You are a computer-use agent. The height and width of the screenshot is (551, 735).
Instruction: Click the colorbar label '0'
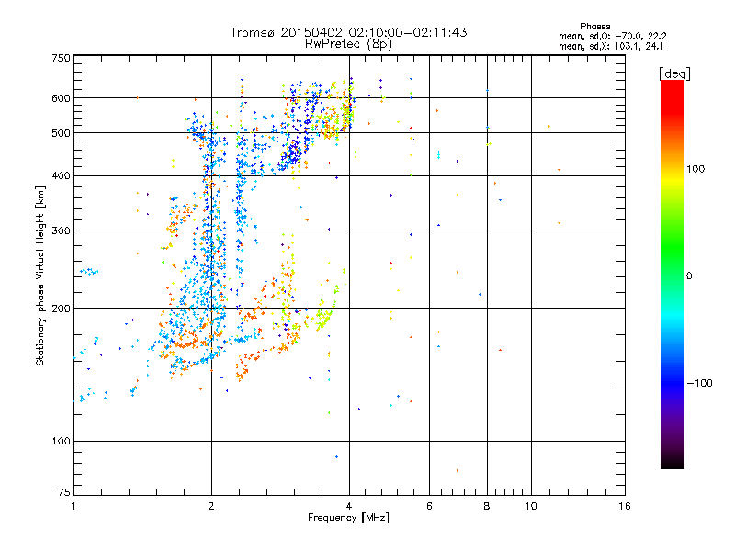pos(689,276)
